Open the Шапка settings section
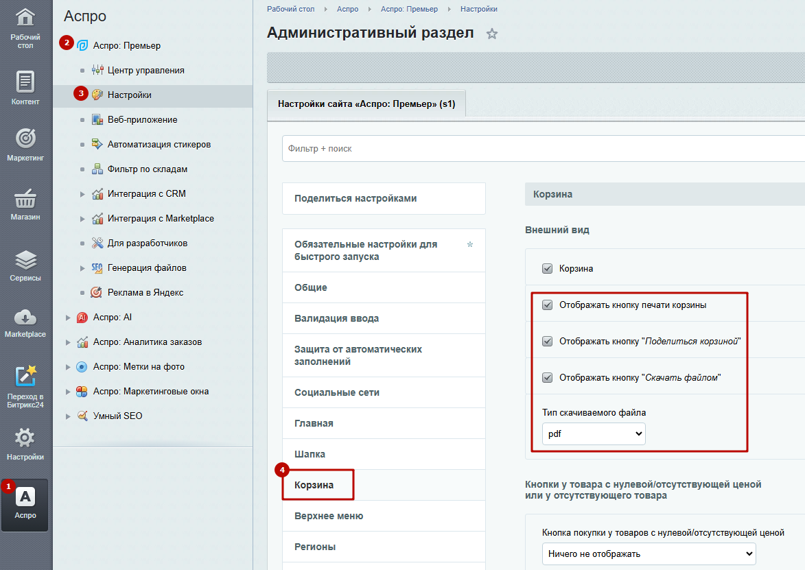Viewport: 805px width, 570px height. (384, 454)
